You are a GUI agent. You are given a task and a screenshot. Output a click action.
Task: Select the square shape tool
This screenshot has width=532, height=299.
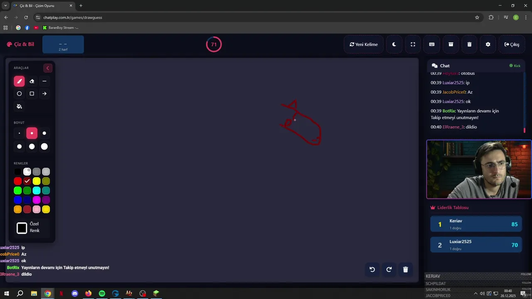(32, 94)
